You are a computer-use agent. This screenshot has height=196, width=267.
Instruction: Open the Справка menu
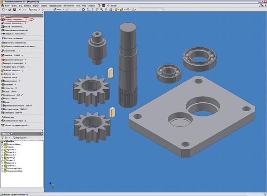click(x=91, y=6)
